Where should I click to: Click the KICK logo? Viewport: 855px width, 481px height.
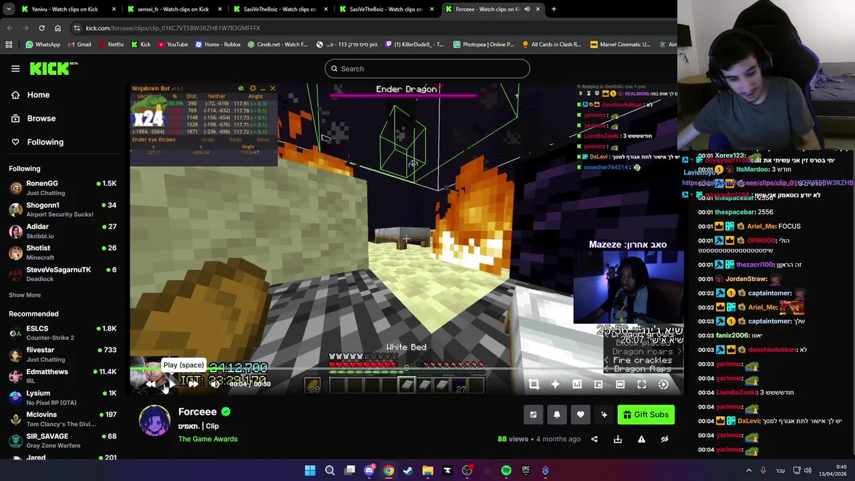pyautogui.click(x=53, y=68)
